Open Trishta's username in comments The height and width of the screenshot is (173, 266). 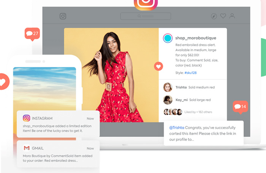(x=181, y=87)
